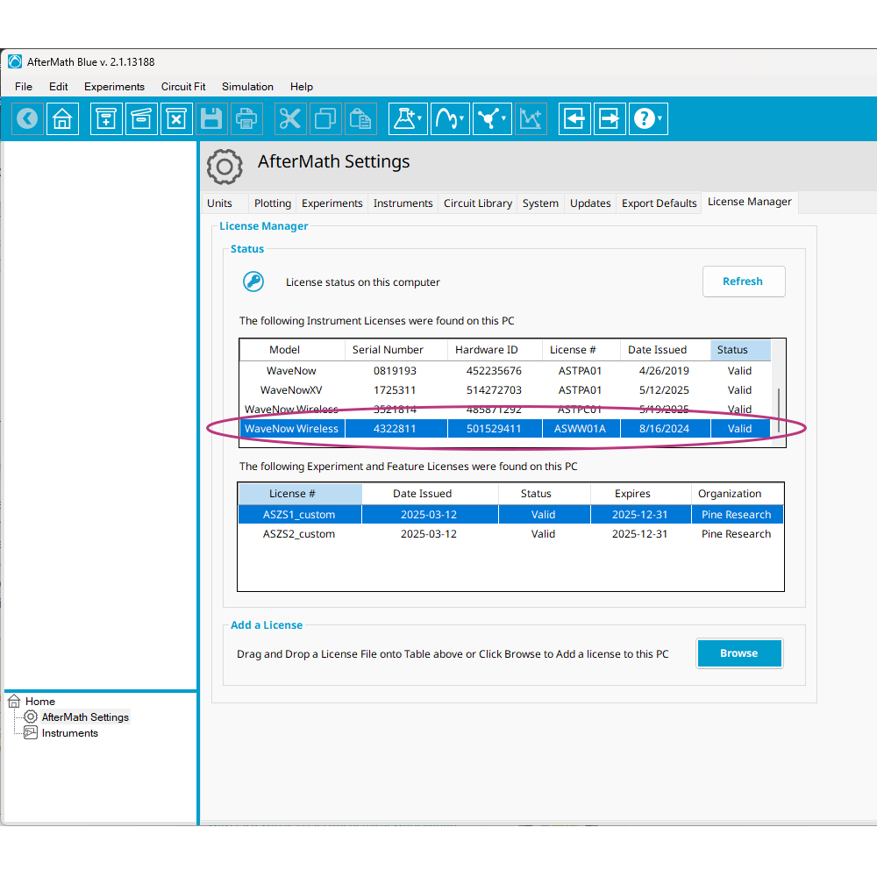Click the AfterMath logo in the title bar
The width and height of the screenshot is (877, 877).
(15, 61)
